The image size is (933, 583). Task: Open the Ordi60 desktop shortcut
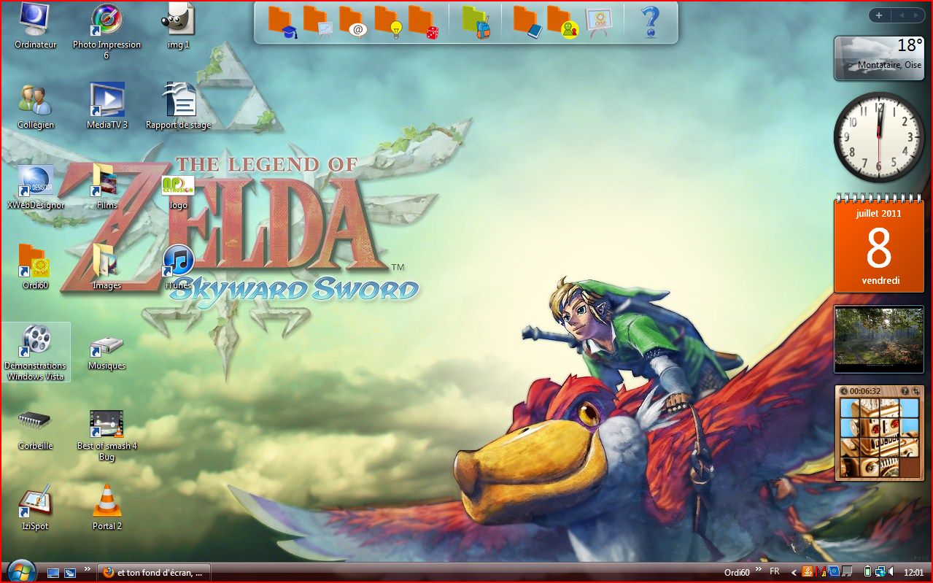click(x=35, y=267)
